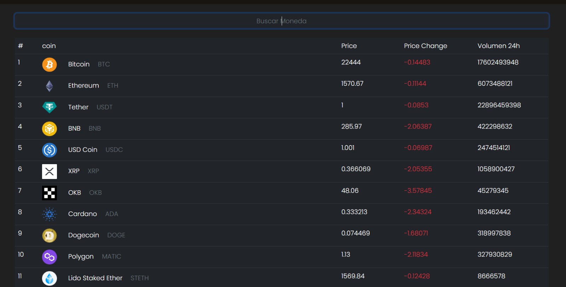Click the USD Coin blue logo
Screen dimensions: 566x287
click(50, 150)
